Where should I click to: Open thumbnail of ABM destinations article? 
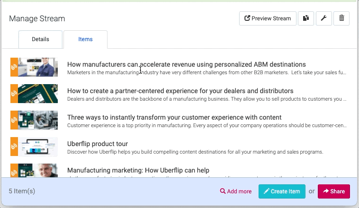pos(38,67)
